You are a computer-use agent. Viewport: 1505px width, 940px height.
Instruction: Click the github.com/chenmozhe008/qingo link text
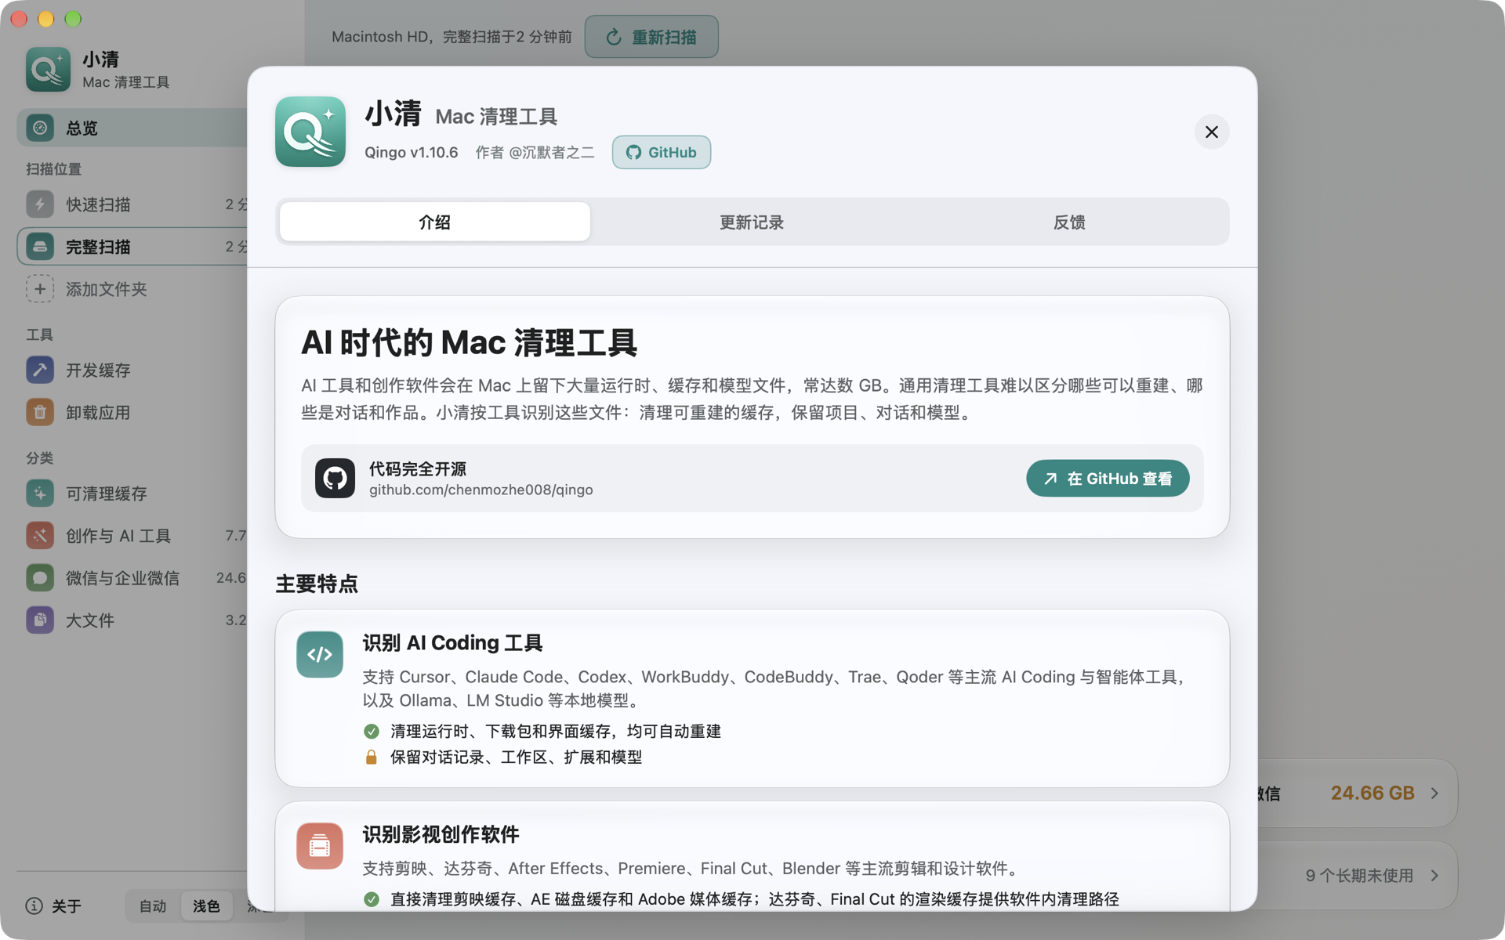point(481,490)
